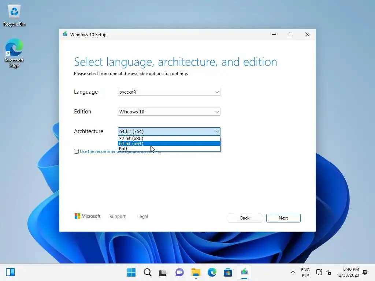Click the muted volume tray icon
This screenshot has height=281, width=375.
click(328, 272)
